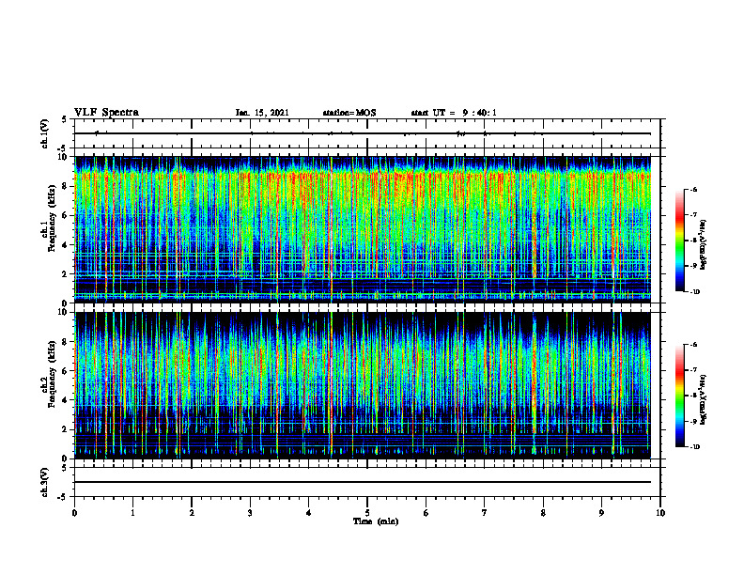The width and height of the screenshot is (744, 575).
Task: Click ch.2 frequency axis tick "6"
Action: [66, 371]
